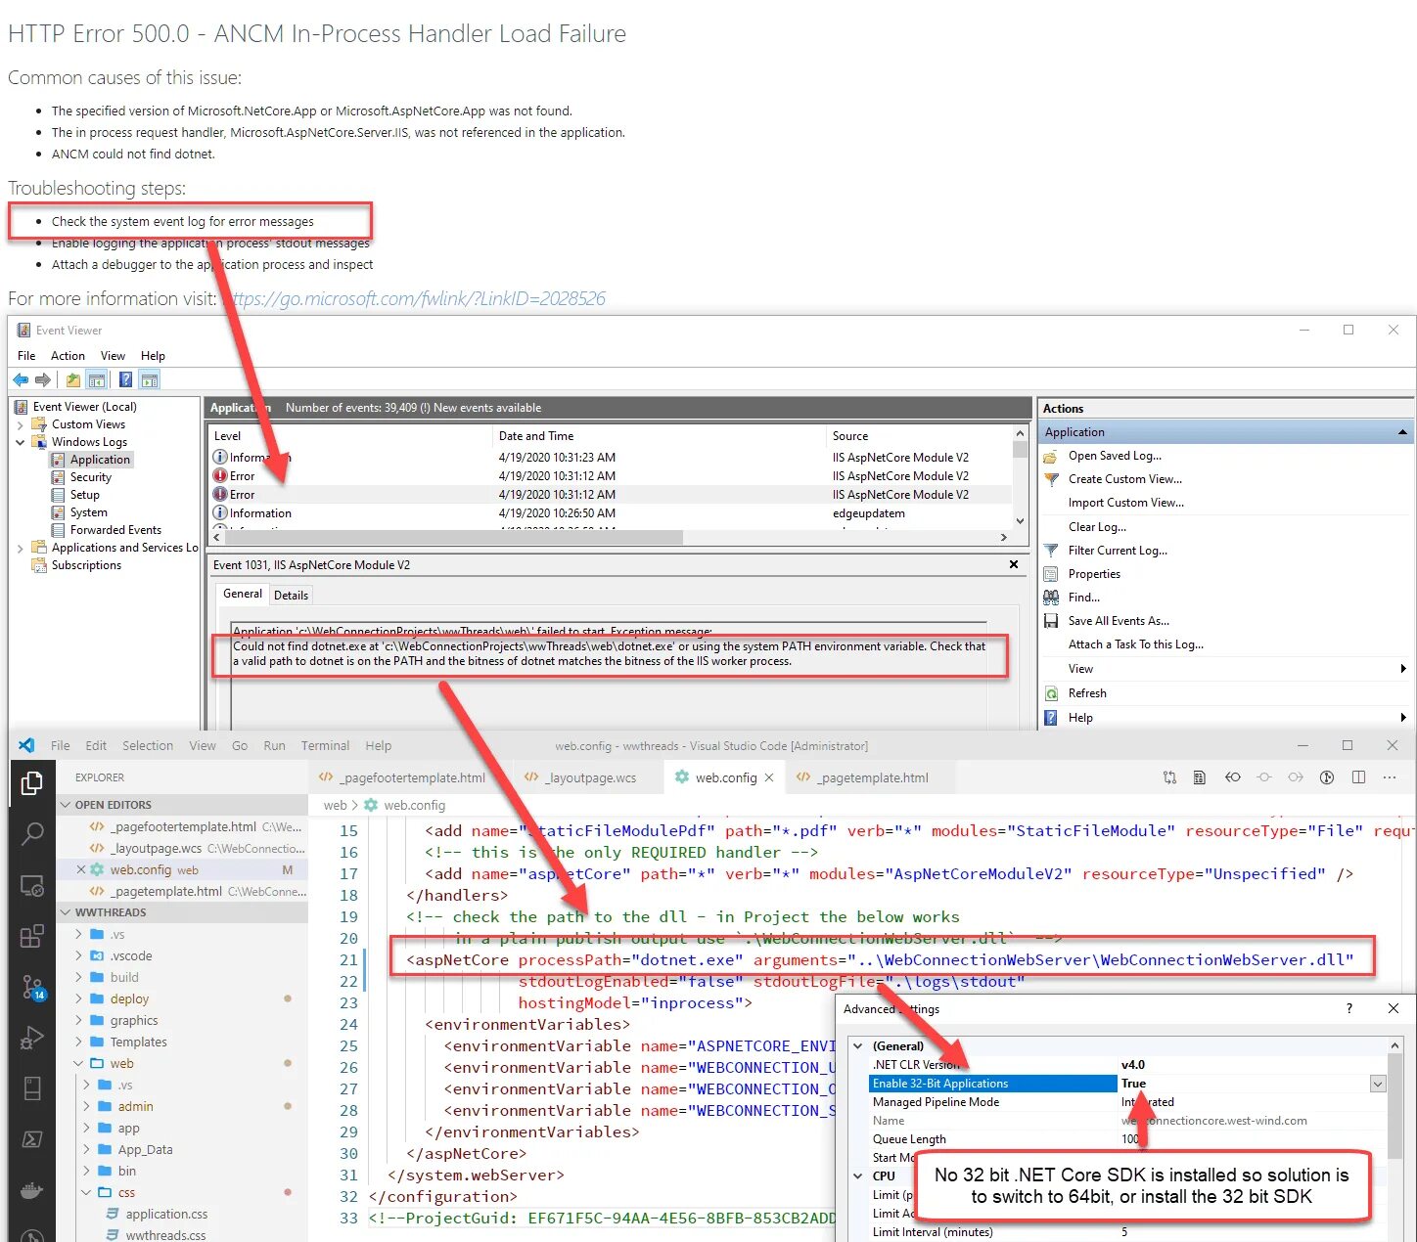Open Action menu in Event Viewer
Viewport: 1417px width, 1242px height.
tap(68, 356)
